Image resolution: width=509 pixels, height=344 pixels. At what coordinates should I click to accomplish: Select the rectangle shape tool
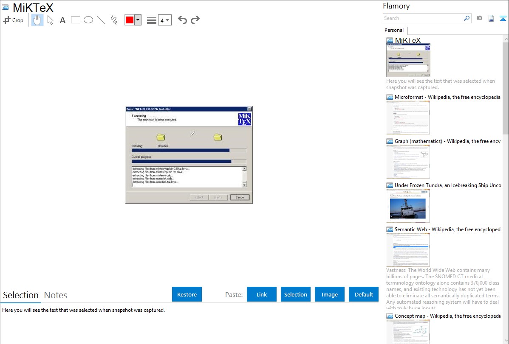pos(75,20)
